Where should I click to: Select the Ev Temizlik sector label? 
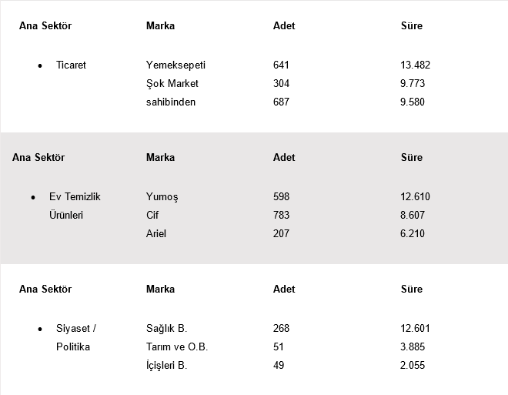pos(75,197)
